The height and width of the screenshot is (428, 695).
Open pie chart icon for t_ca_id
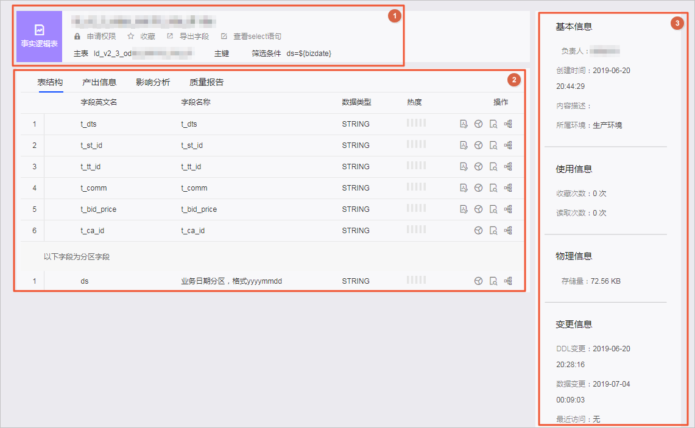tap(478, 230)
